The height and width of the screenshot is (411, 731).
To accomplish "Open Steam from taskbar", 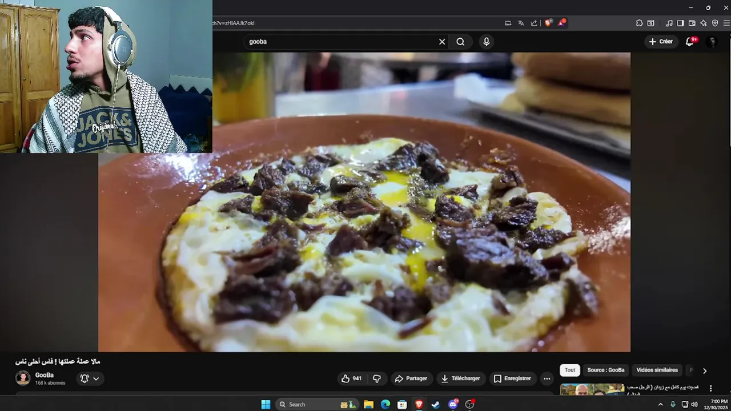I will (x=436, y=404).
